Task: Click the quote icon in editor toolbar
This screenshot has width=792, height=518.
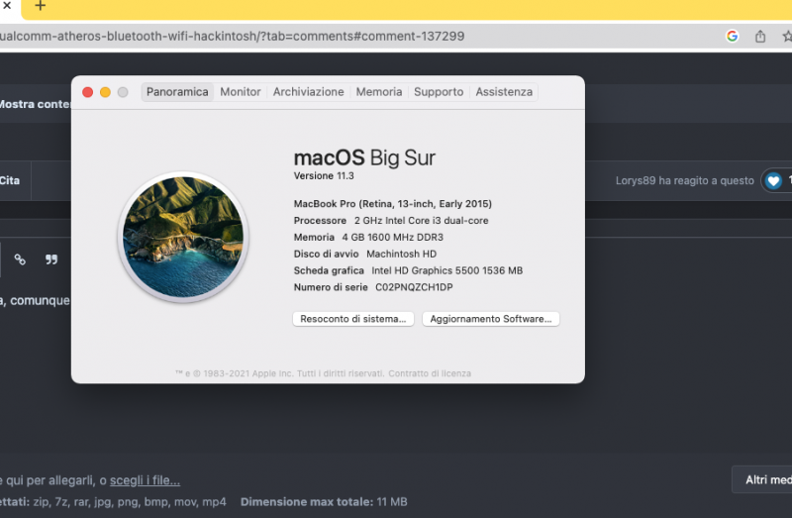Action: pyautogui.click(x=51, y=259)
